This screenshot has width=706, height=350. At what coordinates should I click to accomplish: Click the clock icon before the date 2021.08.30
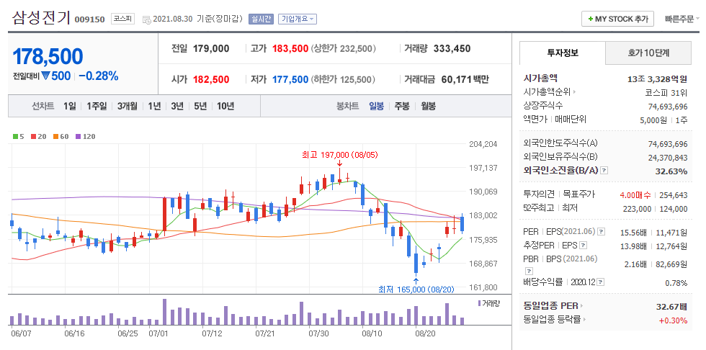click(x=147, y=19)
